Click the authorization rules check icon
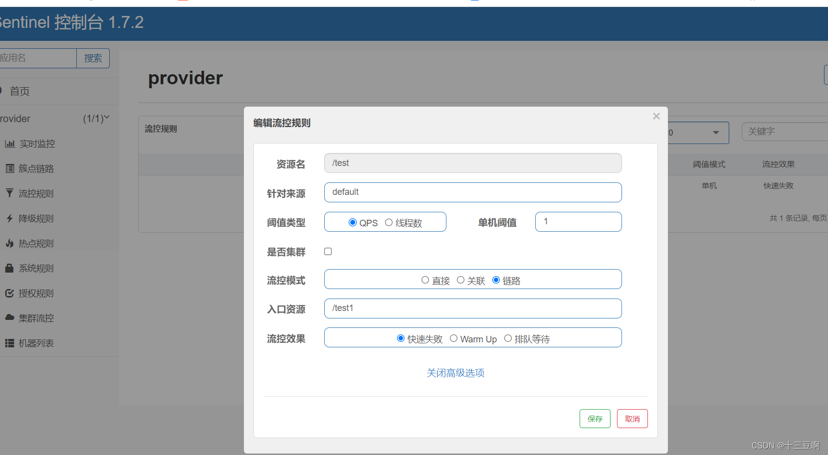Viewport: 828px width, 455px height. click(9, 293)
